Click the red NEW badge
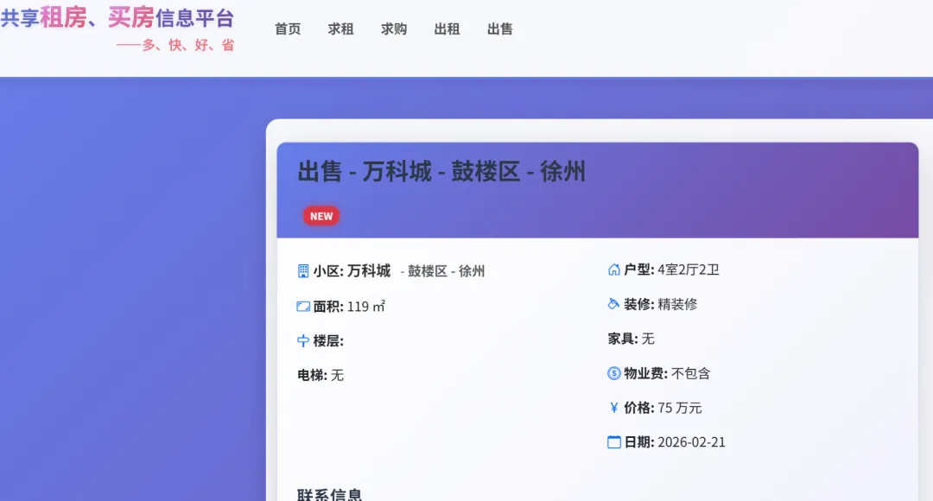 [x=321, y=216]
